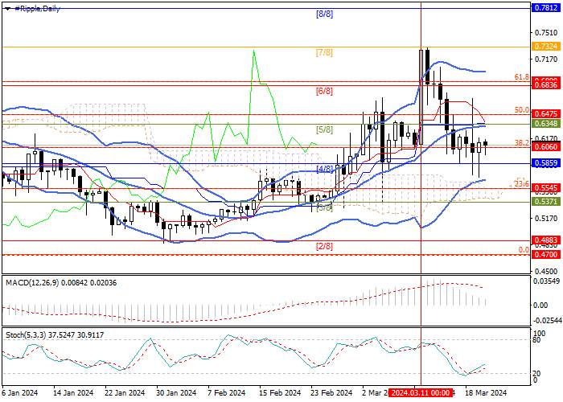The height and width of the screenshot is (402, 563).
Task: Click the [7/8] Murrey level label
Action: pyautogui.click(x=324, y=53)
